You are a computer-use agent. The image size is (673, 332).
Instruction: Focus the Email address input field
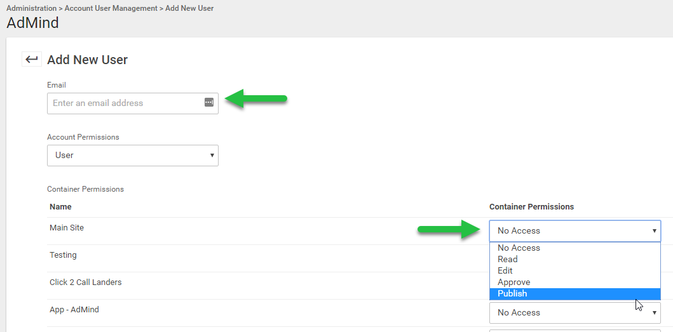tap(133, 103)
